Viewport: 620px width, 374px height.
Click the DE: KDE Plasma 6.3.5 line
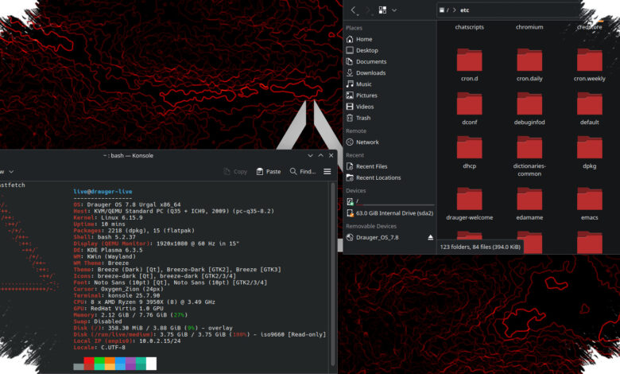[108, 250]
